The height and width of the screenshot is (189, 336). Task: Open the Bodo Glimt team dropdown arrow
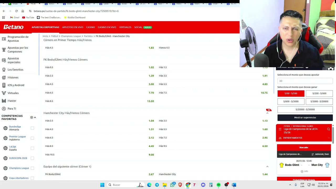coord(301,165)
